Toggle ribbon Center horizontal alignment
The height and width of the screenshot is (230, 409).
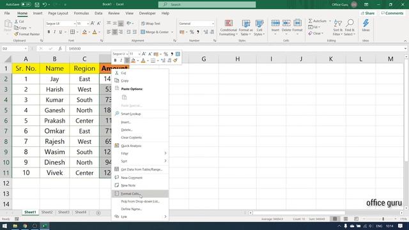pyautogui.click(x=115, y=32)
